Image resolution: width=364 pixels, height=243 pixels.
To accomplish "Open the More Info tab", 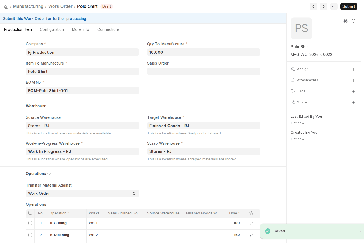I will 80,29.
